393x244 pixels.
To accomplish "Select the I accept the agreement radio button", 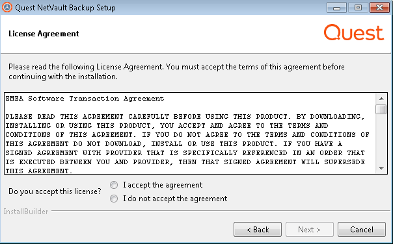I will click(x=114, y=185).
